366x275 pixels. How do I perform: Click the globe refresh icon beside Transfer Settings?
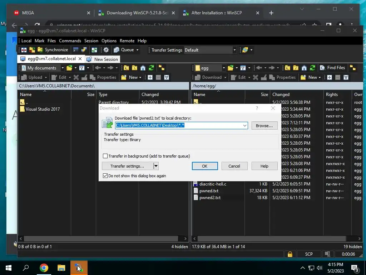coord(245,50)
